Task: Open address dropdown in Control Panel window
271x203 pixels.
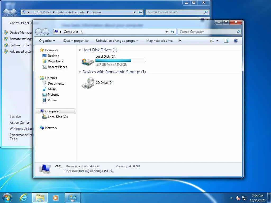Action: coord(134,12)
